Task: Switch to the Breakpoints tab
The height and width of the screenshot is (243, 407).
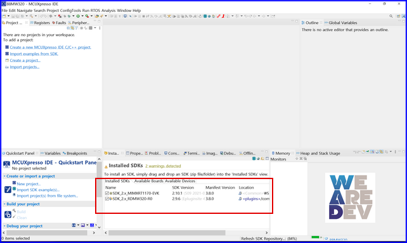Action: click(x=75, y=153)
